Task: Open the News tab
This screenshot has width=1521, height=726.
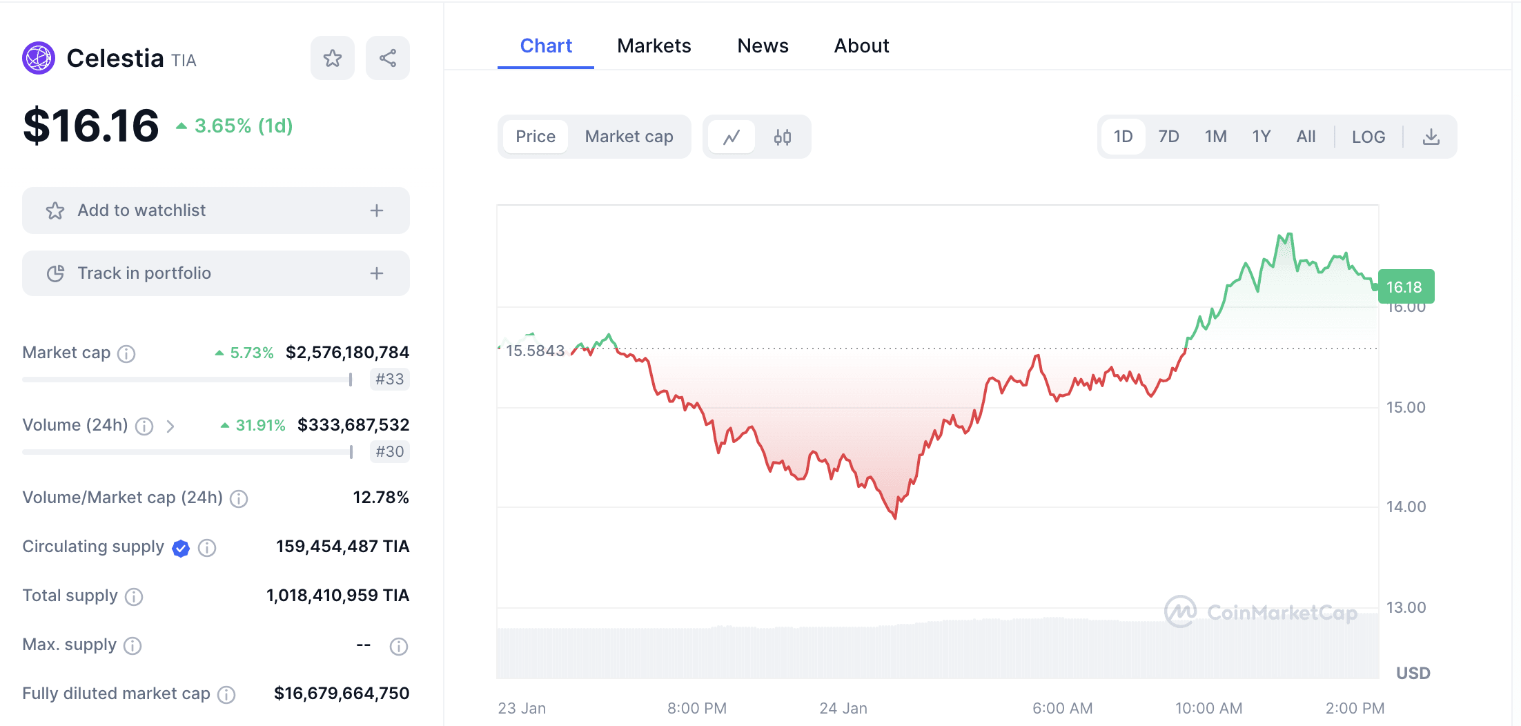Action: (763, 46)
